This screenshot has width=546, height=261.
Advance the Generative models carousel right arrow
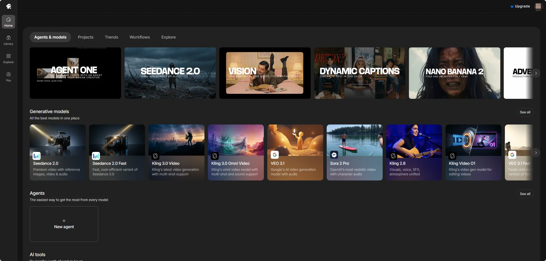click(536, 153)
